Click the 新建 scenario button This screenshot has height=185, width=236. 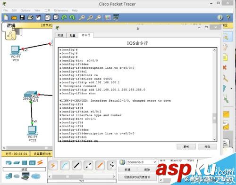tap(127, 169)
